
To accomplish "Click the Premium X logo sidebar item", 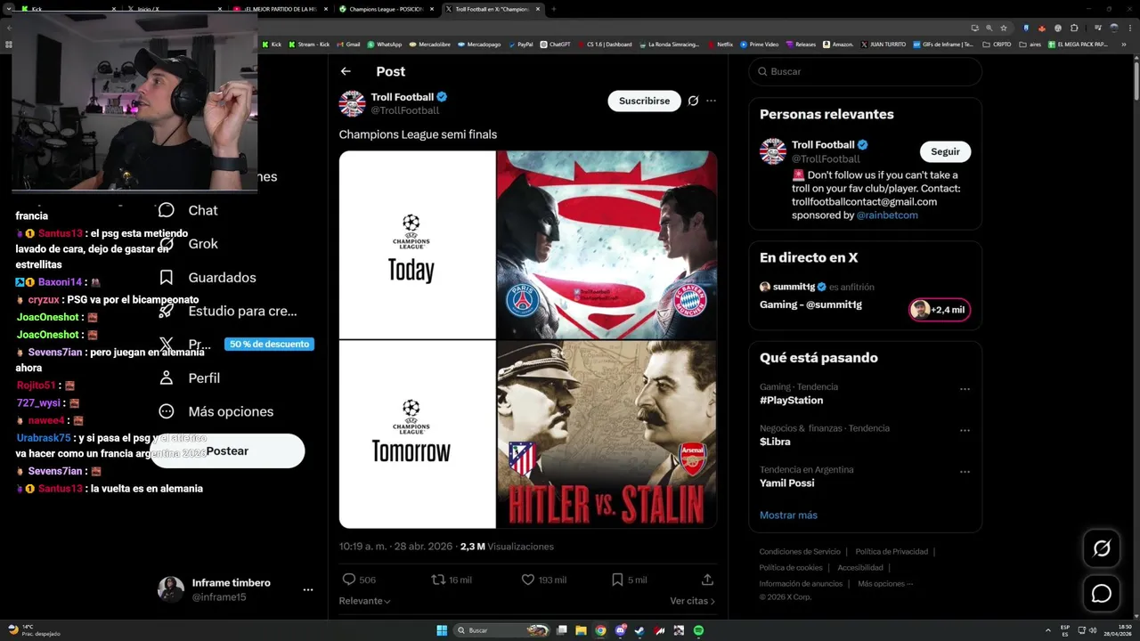I will coord(167,344).
